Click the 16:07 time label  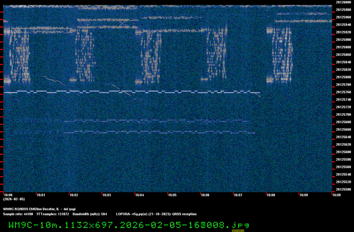238,195
